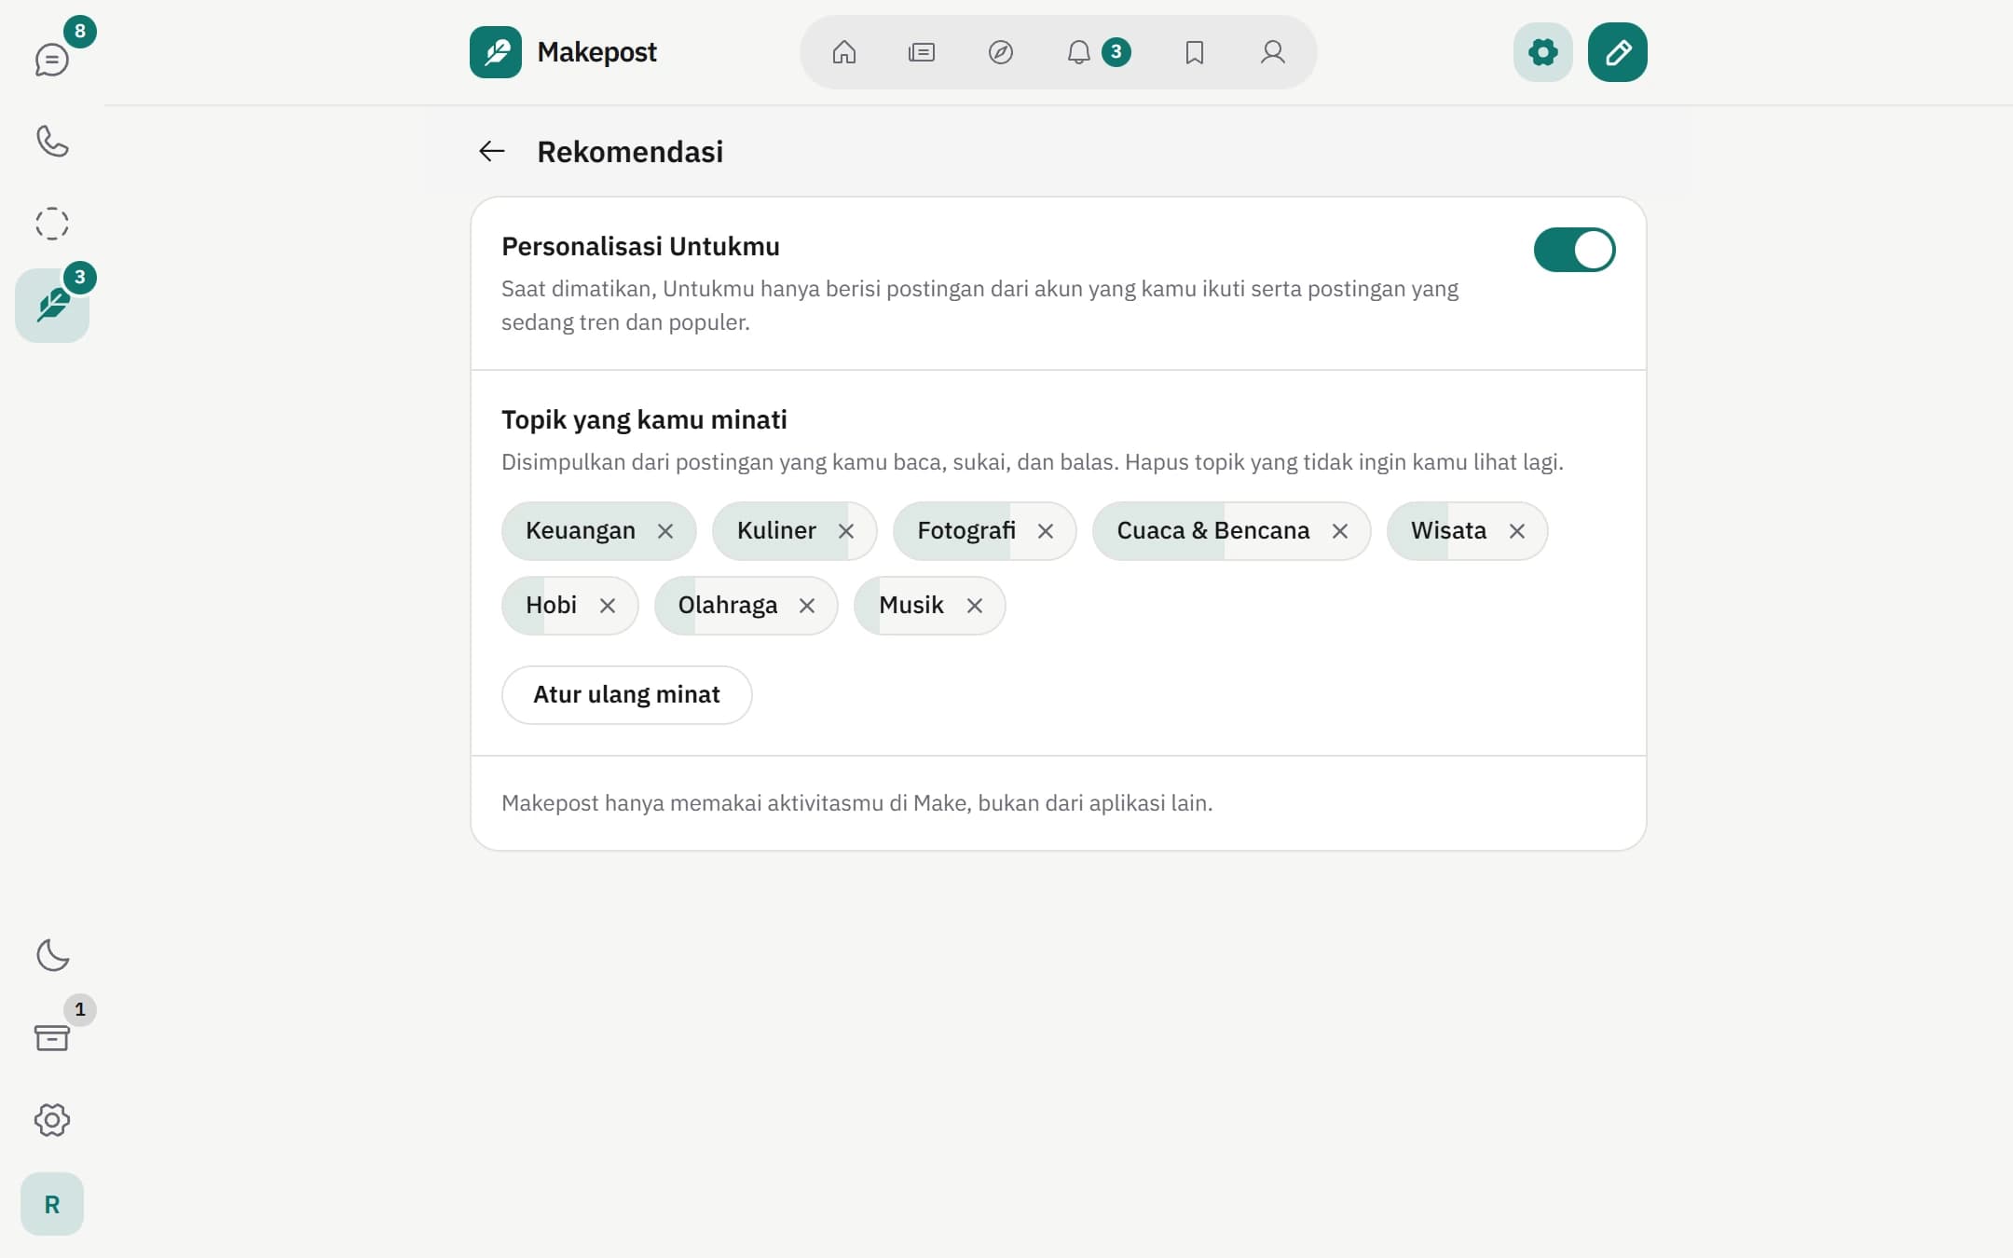Open the R profile avatar
The height and width of the screenshot is (1258, 2013).
pyautogui.click(x=52, y=1204)
